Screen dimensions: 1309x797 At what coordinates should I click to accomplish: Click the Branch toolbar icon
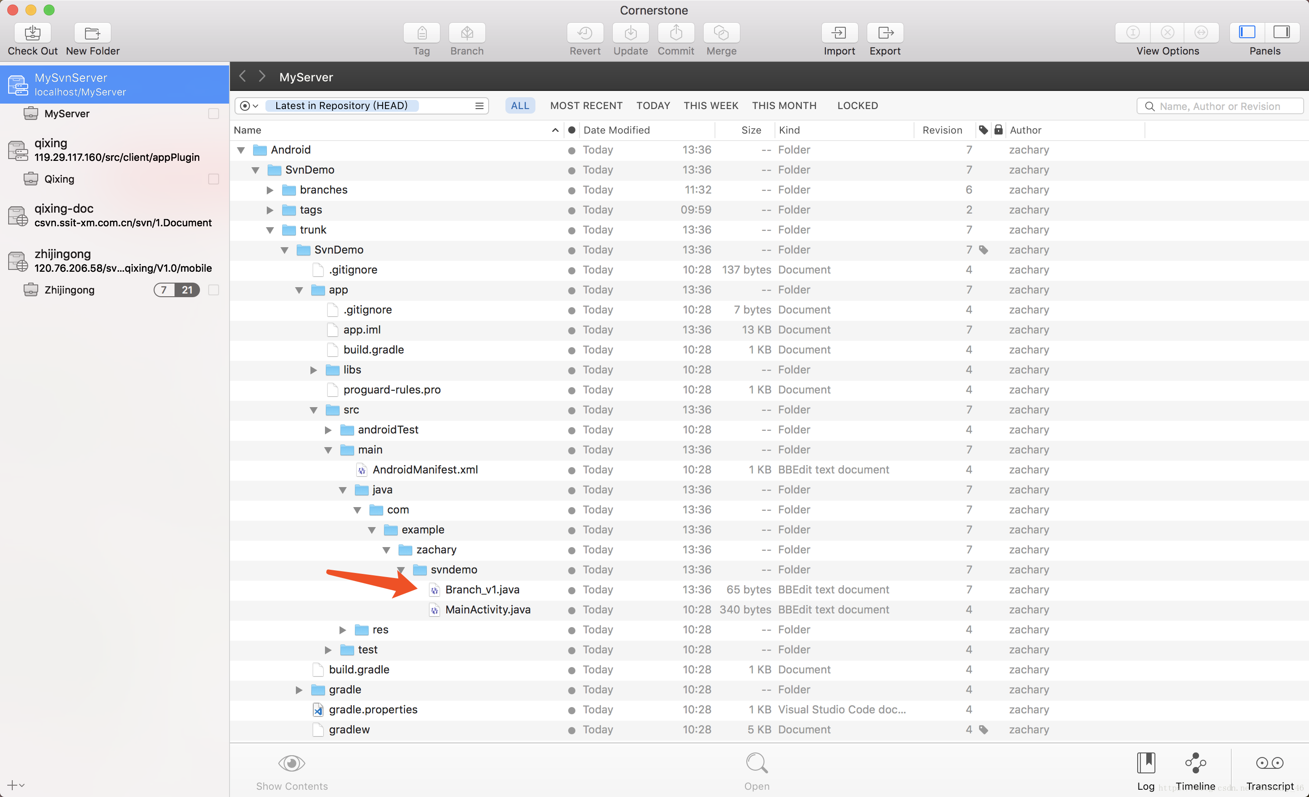coord(467,33)
